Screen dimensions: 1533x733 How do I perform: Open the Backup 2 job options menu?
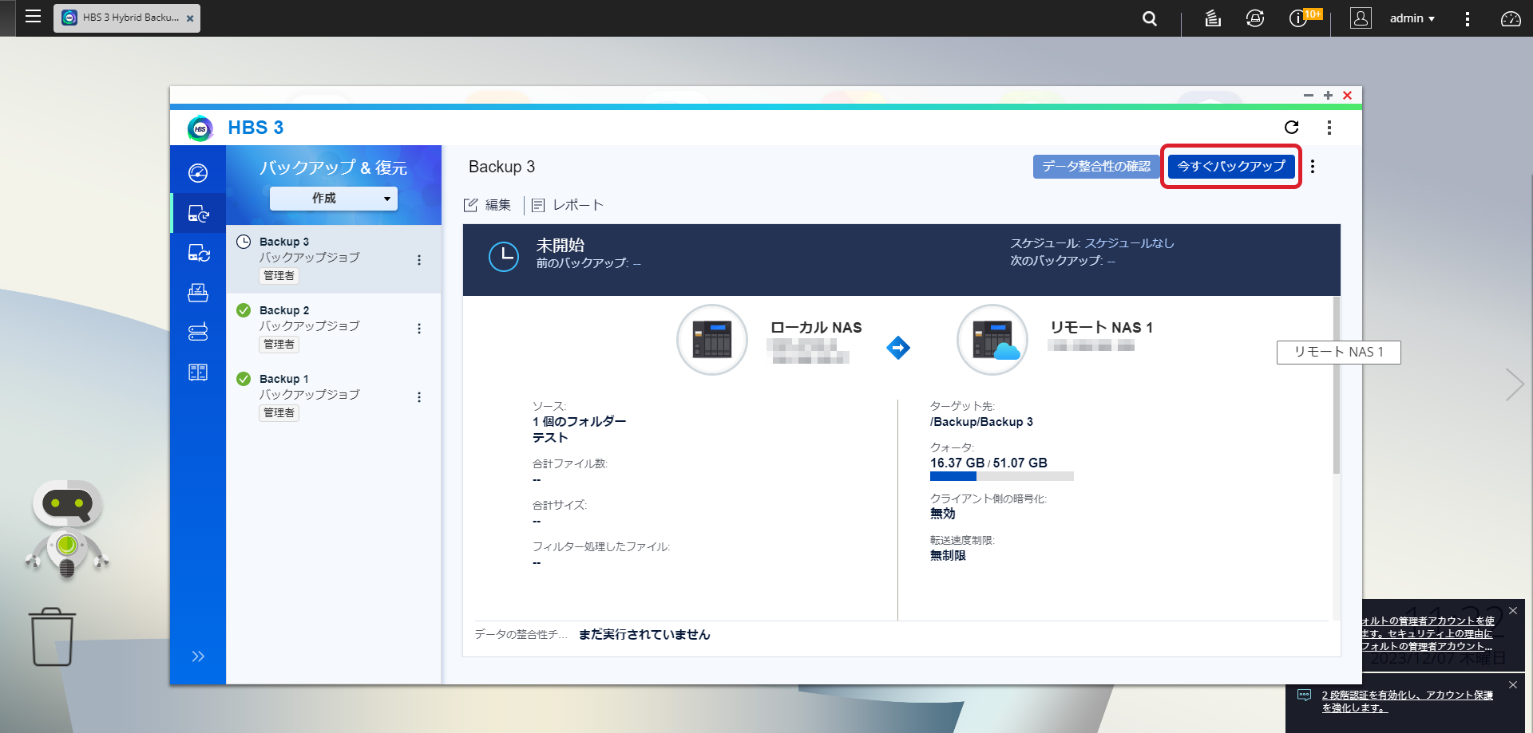tap(419, 329)
